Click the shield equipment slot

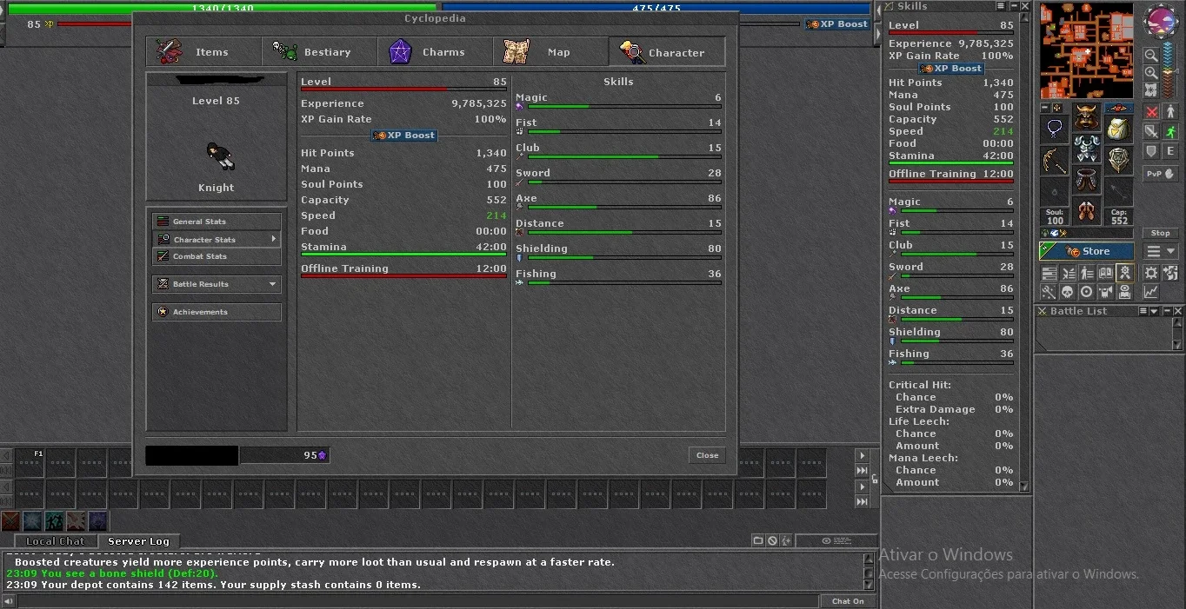1119,161
